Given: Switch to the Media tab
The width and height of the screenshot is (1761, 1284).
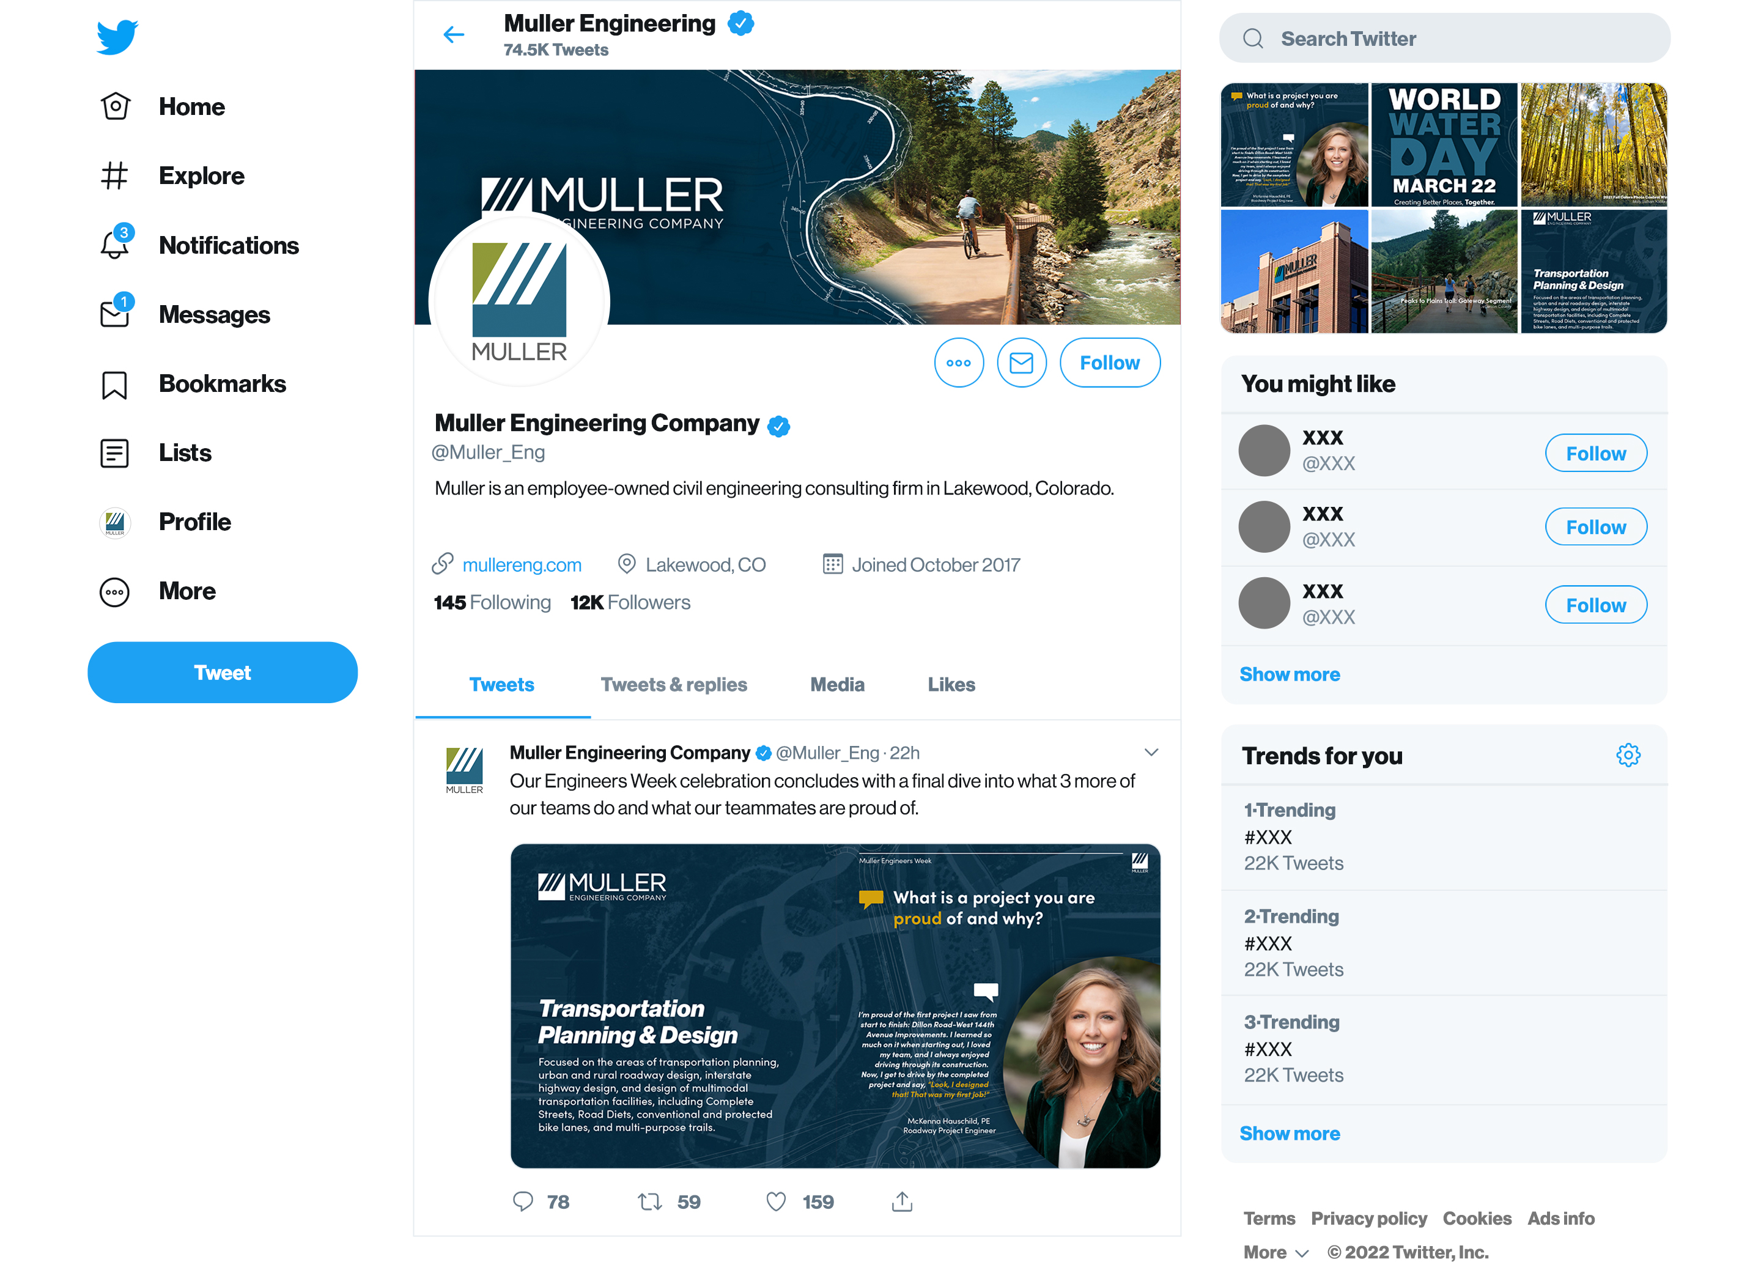Looking at the screenshot, I should click(837, 684).
